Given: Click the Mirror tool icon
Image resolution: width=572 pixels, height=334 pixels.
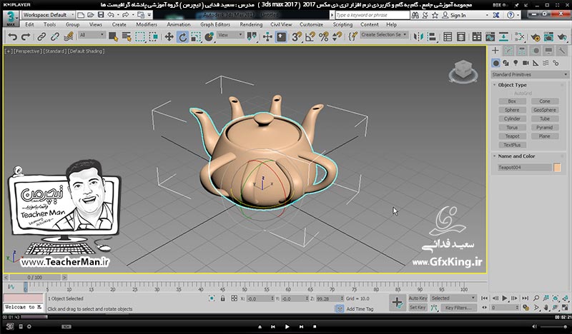Looking at the screenshot, I should (x=418, y=37).
